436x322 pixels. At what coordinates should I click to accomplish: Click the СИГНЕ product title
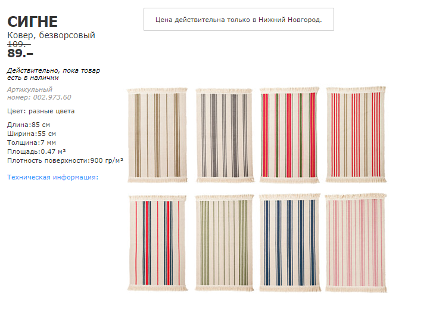33,21
